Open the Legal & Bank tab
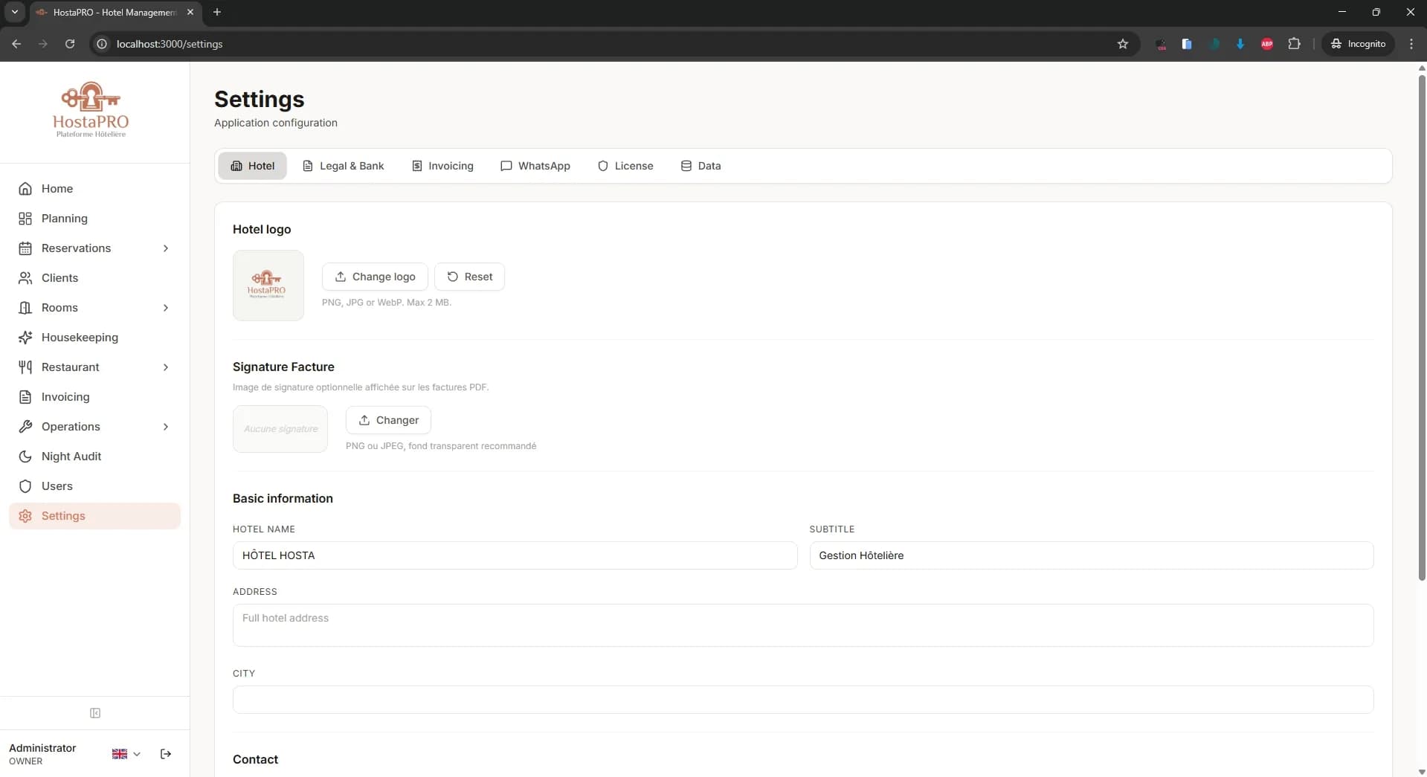 (x=343, y=166)
